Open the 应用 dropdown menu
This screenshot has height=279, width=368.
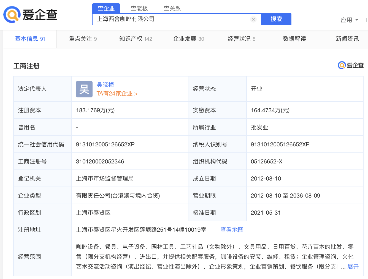coord(350,20)
